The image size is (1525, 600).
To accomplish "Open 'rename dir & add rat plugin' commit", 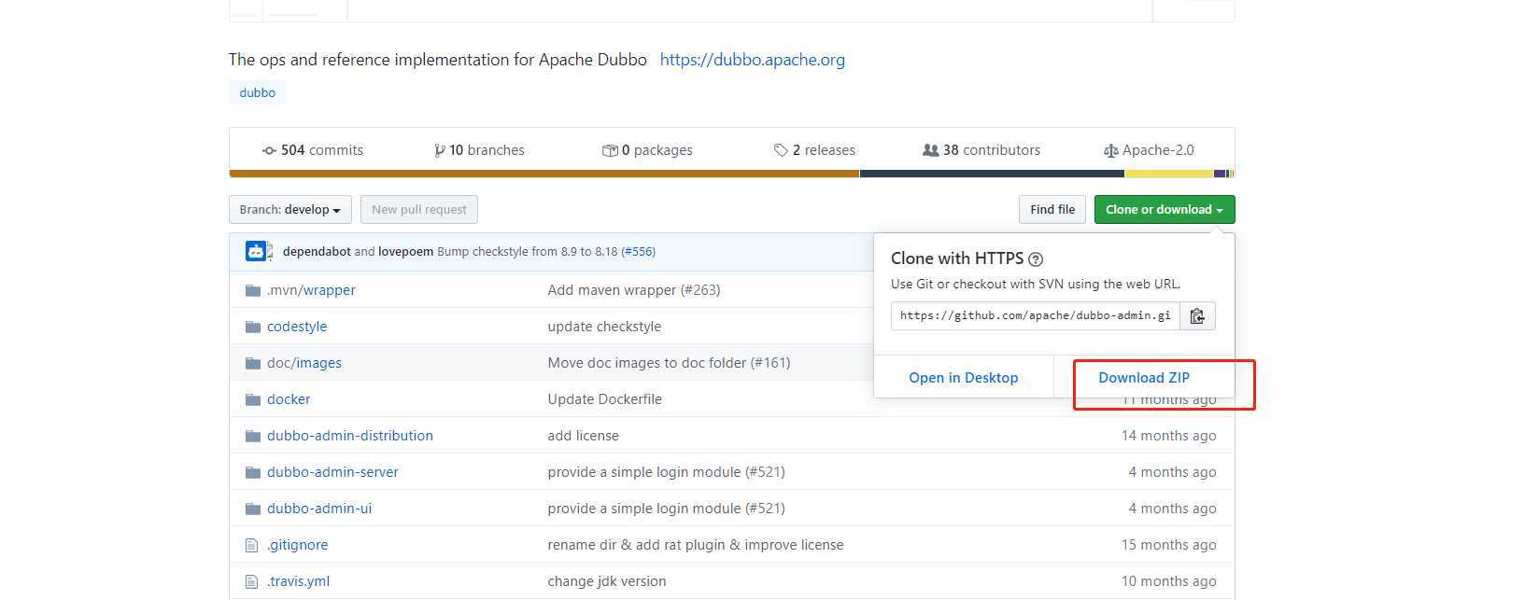I will 696,545.
